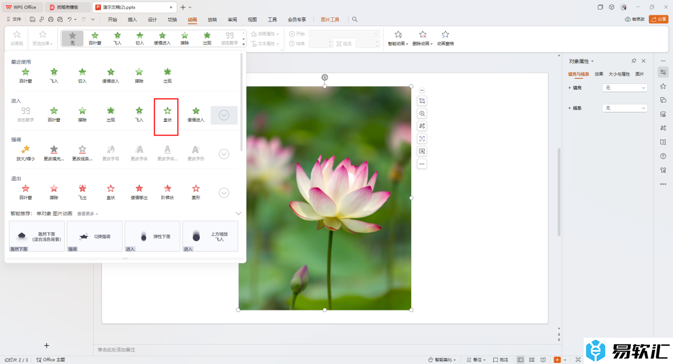Switch to normal view in status bar
Screen dimensions: 673x364
click(521, 360)
